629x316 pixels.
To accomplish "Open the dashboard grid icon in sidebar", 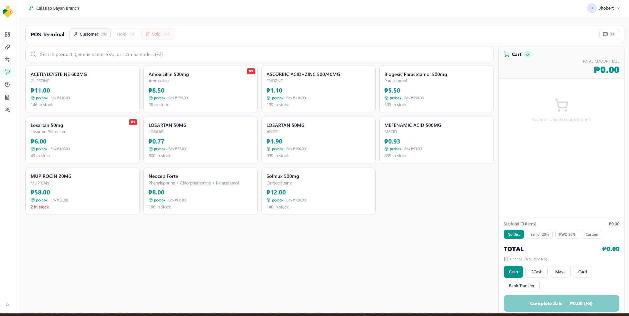I will [7, 34].
